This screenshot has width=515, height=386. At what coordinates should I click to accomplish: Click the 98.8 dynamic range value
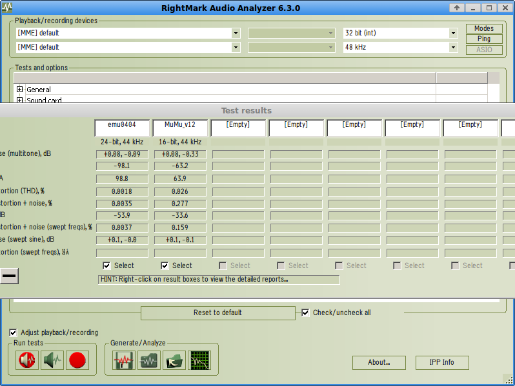122,179
